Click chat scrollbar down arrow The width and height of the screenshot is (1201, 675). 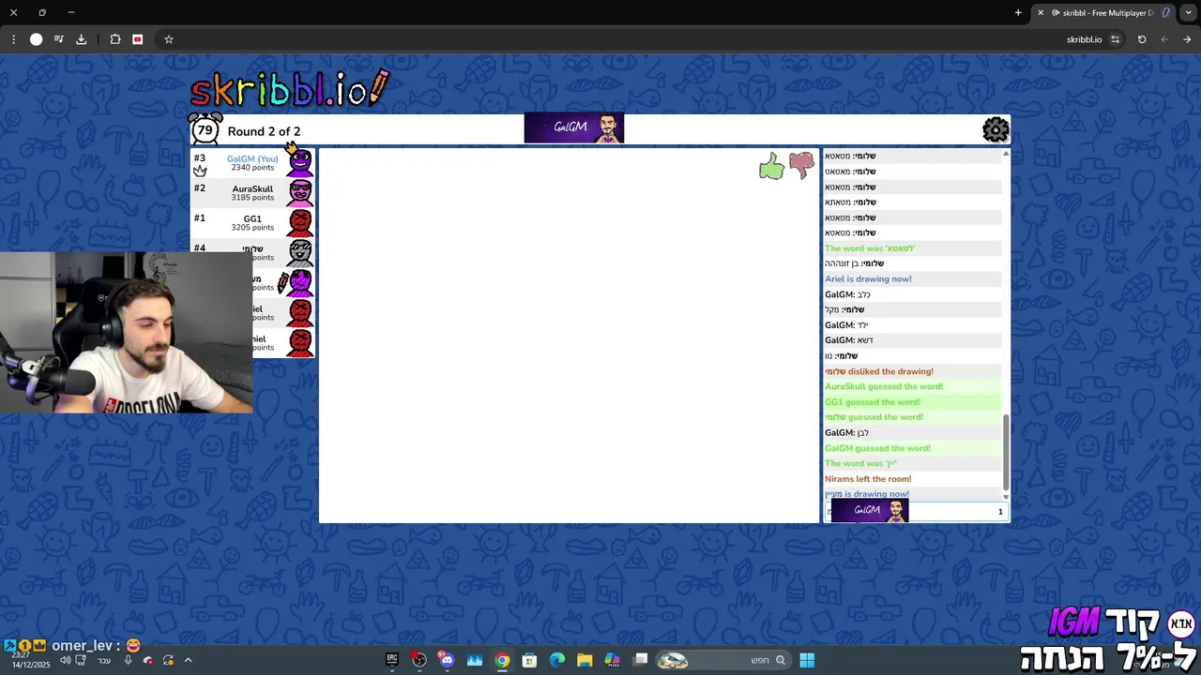click(1006, 496)
